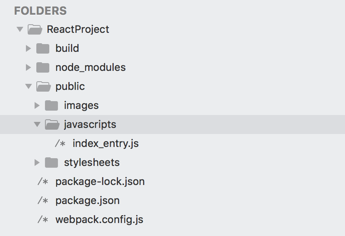Click the stylesheets folder icon
Viewport: 345px width, 236px height.
pos(51,163)
